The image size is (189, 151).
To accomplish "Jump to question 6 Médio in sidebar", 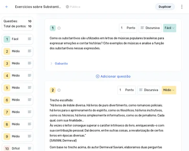I will [x=17, y=100].
